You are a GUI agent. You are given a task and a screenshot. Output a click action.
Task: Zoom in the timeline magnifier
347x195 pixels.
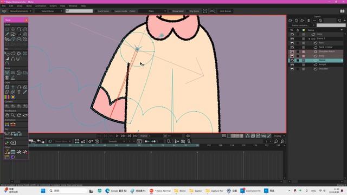(282, 141)
